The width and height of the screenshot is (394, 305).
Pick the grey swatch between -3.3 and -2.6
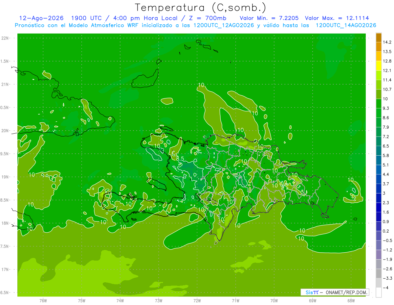click(x=379, y=274)
